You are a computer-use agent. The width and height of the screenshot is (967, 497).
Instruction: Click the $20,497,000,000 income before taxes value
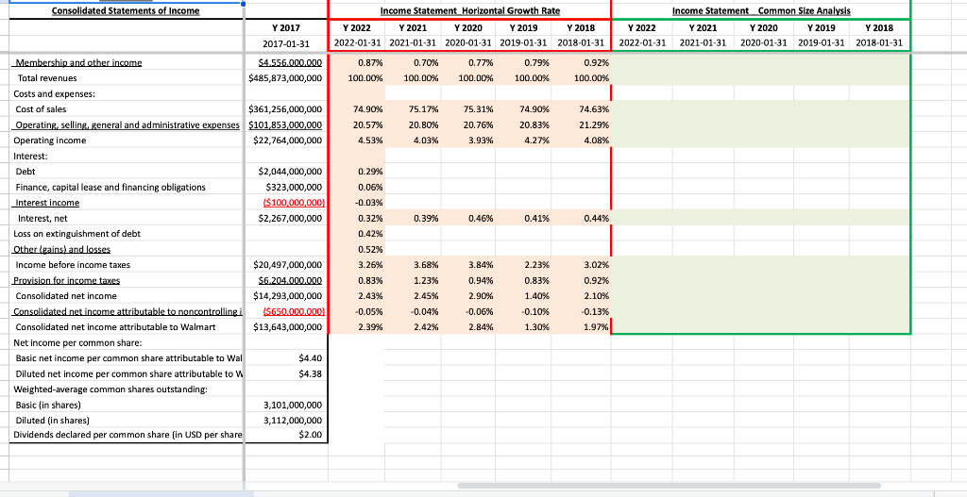pyautogui.click(x=287, y=265)
